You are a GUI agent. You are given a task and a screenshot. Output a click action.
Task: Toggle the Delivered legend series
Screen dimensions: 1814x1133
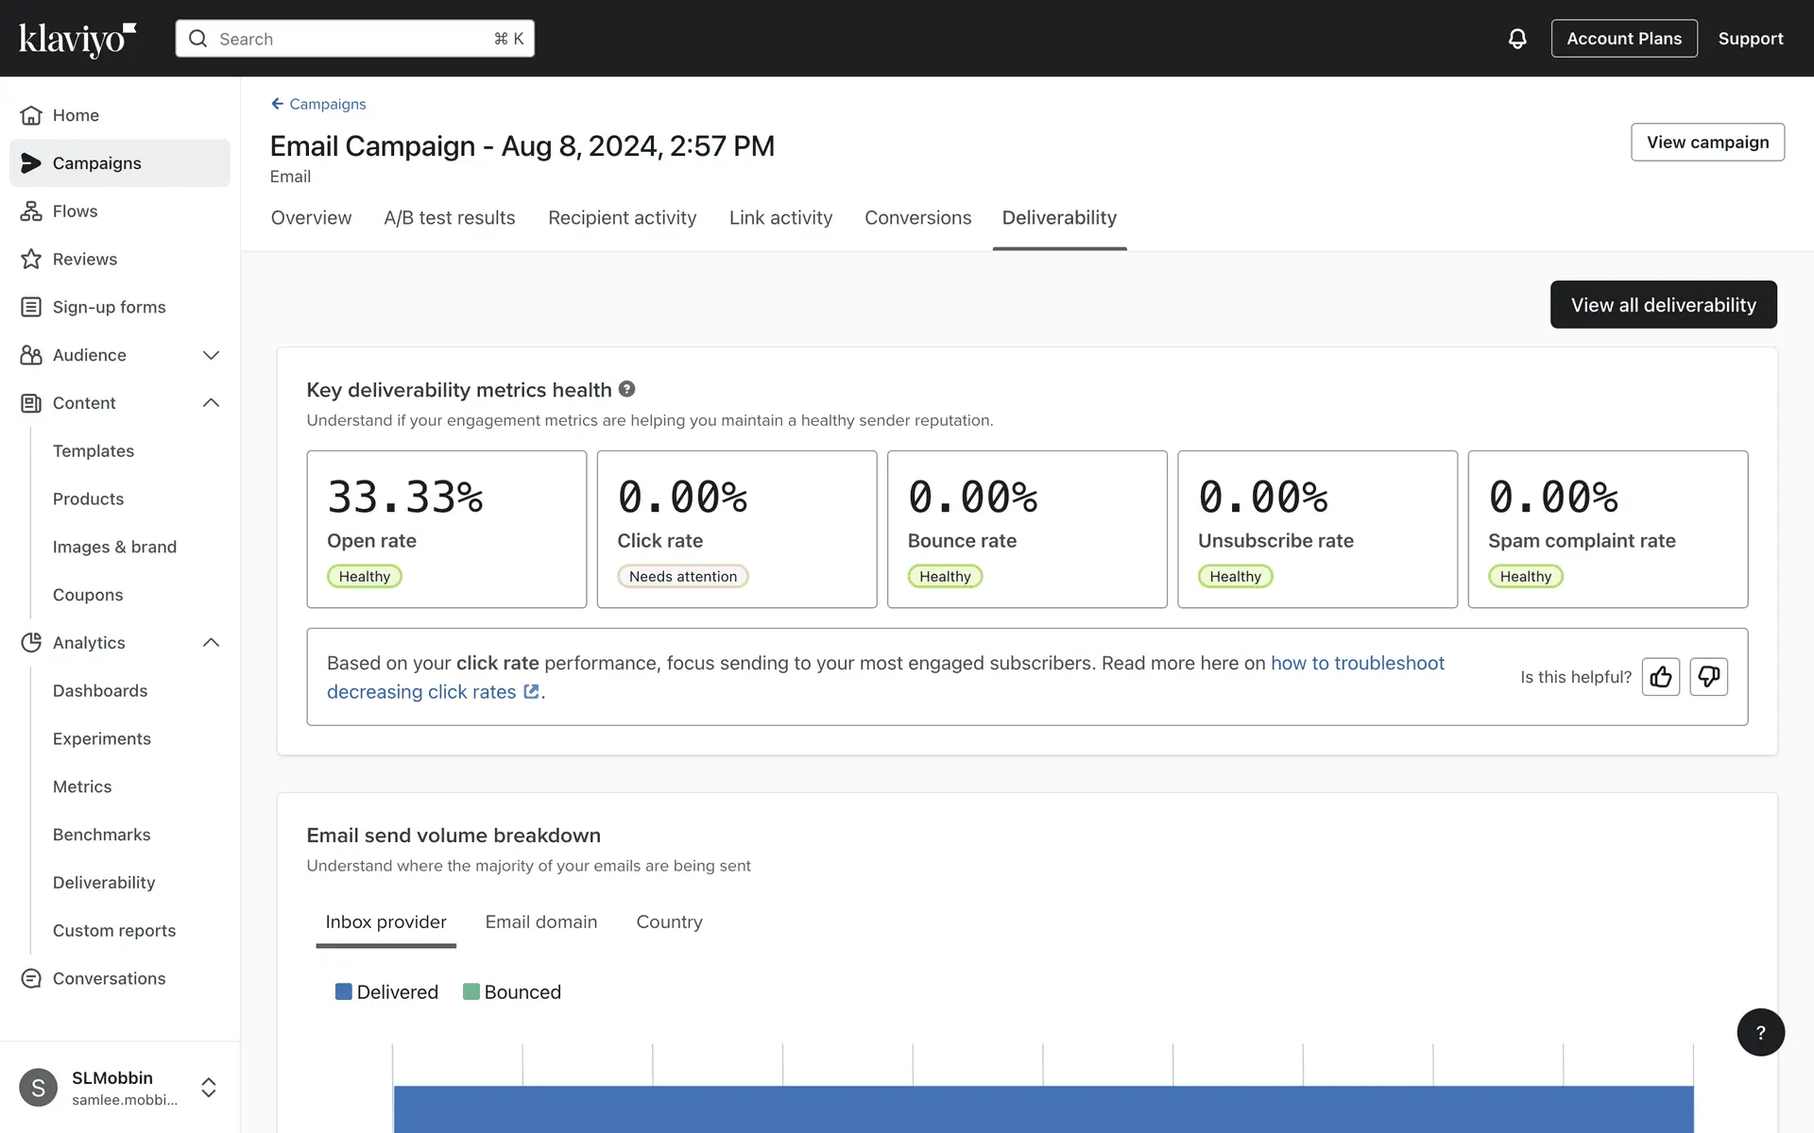coord(386,991)
